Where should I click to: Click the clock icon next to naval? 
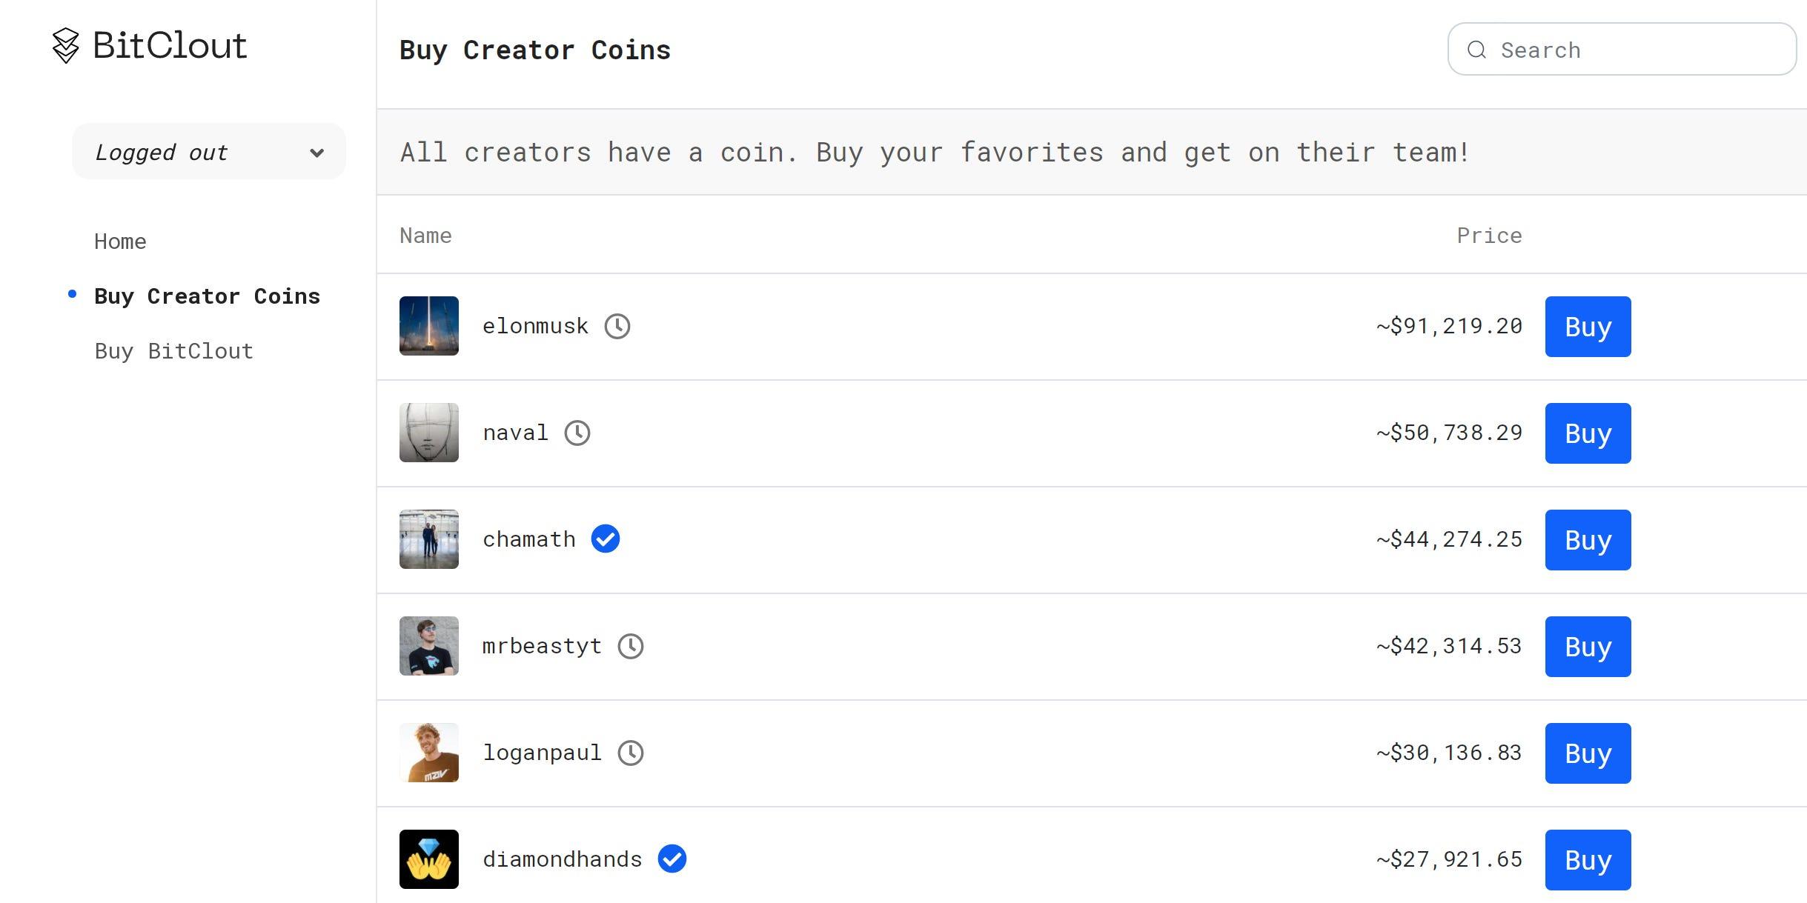(x=579, y=433)
